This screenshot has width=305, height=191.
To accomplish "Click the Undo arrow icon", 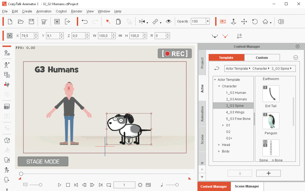I will (85, 22).
